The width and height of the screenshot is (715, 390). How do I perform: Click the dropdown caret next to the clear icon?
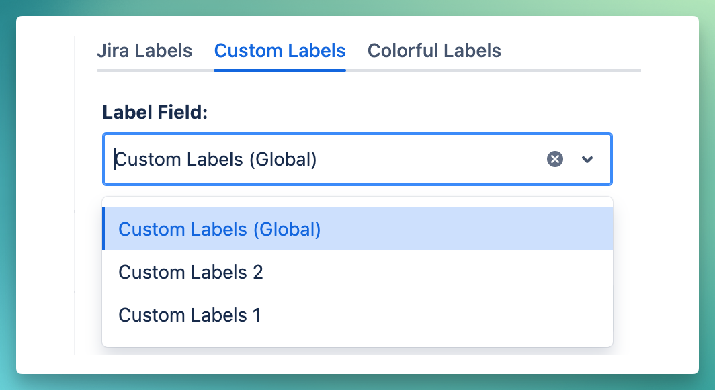587,159
